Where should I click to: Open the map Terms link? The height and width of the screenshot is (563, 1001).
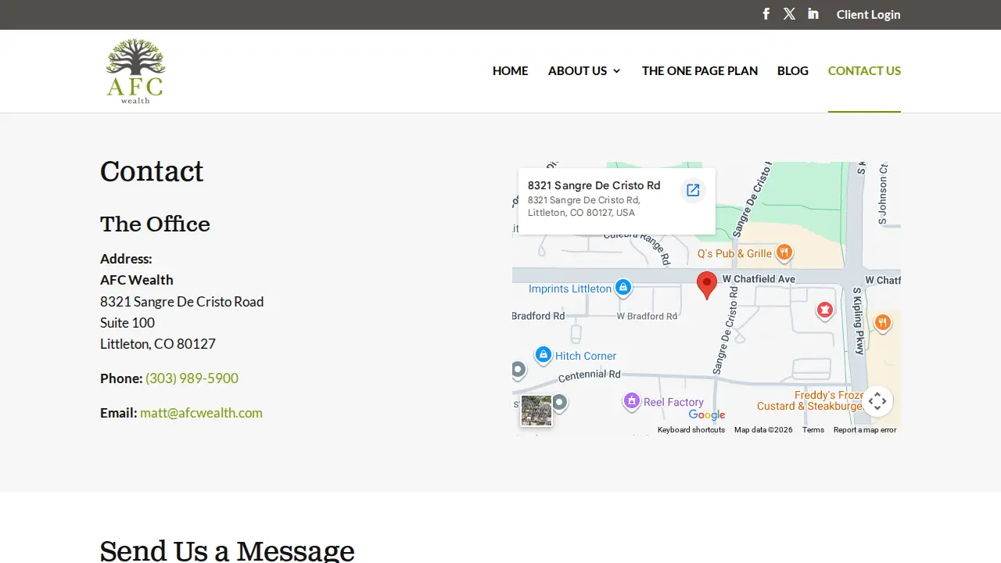tap(813, 430)
